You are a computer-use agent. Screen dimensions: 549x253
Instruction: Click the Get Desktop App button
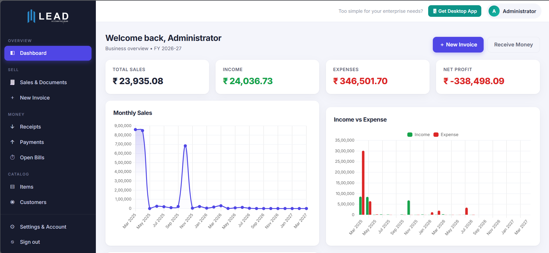[455, 11]
